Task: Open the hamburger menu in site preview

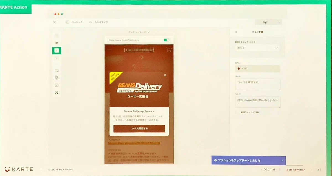Action: click(x=110, y=50)
